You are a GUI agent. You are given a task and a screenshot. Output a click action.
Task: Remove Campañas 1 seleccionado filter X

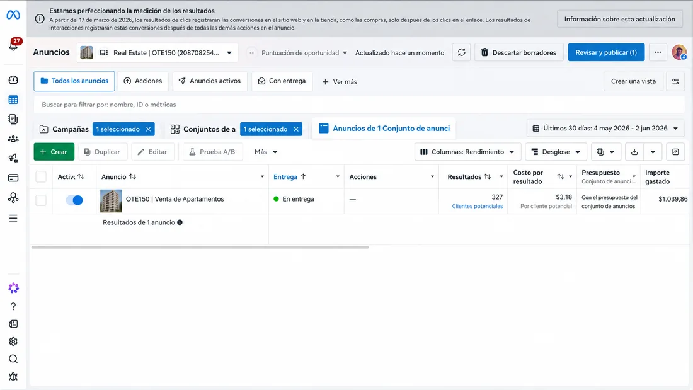149,129
